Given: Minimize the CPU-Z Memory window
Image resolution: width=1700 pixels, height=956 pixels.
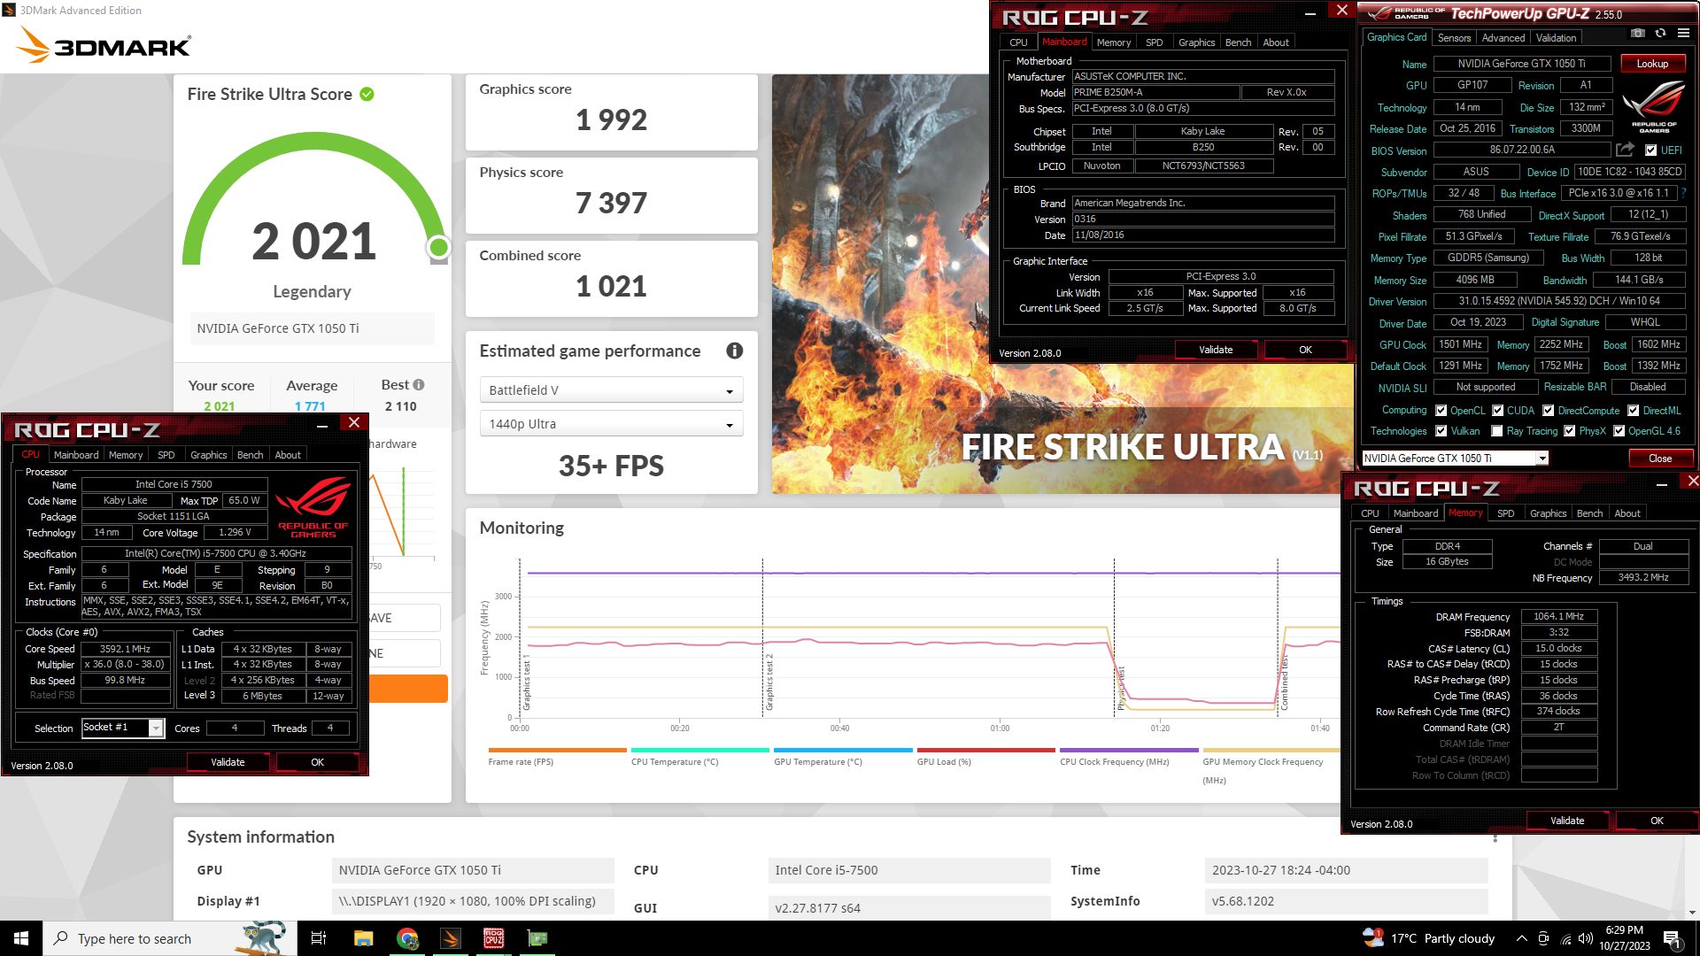Looking at the screenshot, I should tap(1662, 483).
